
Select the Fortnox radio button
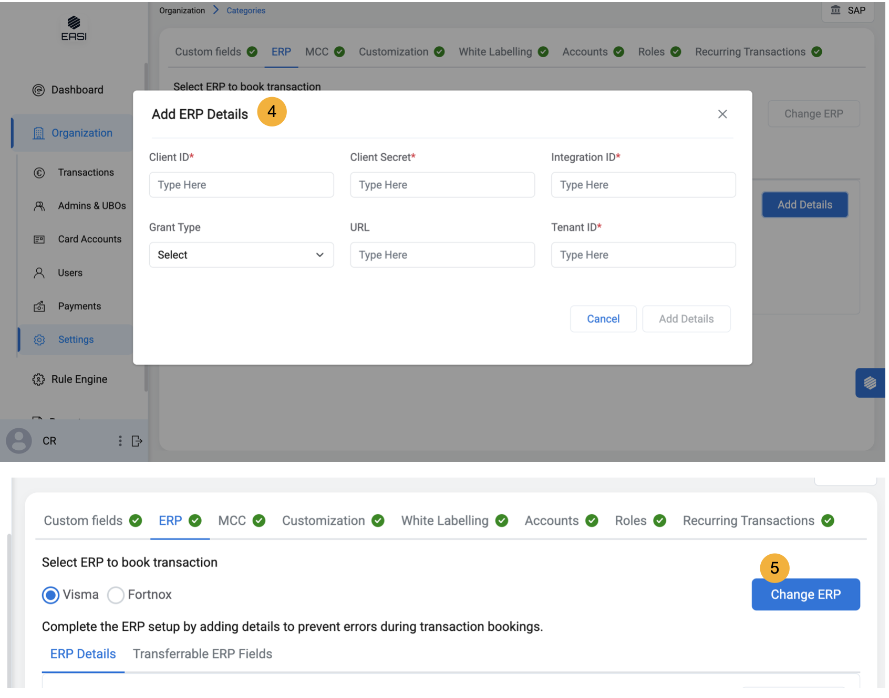(116, 595)
